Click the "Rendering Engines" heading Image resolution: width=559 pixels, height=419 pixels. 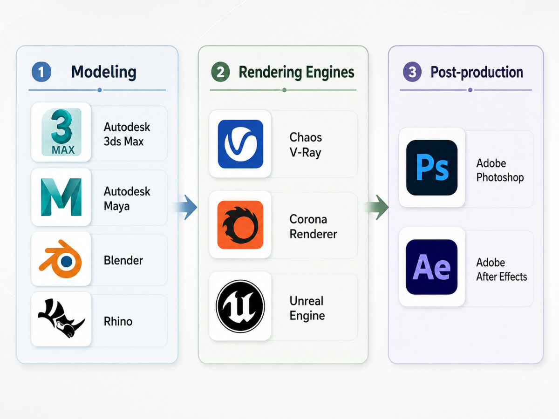coord(296,72)
